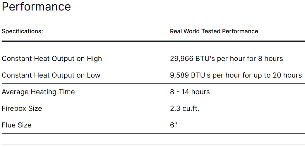305x147 pixels.
Task: Select the Specifications column header
Action: pyautogui.click(x=22, y=31)
